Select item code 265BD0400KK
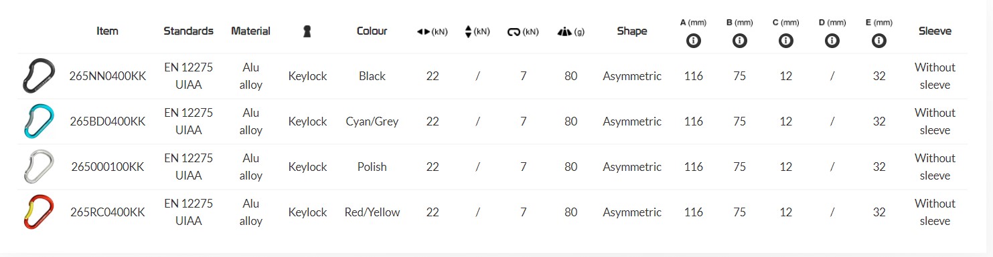The image size is (993, 257). 108,121
